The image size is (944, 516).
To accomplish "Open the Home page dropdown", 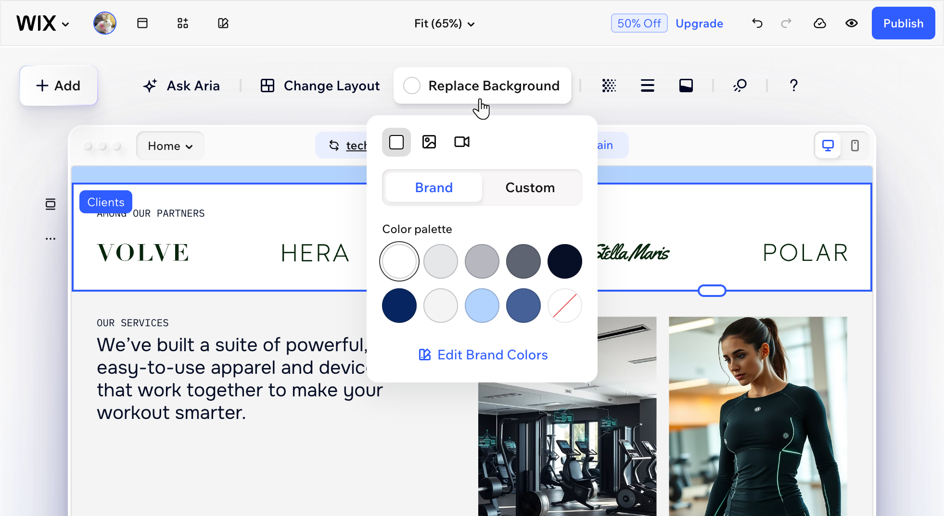I will [x=170, y=146].
